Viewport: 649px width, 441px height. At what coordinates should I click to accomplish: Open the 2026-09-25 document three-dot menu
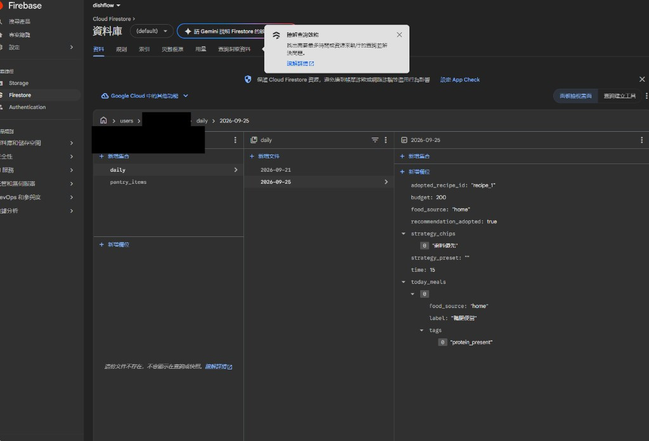click(641, 140)
